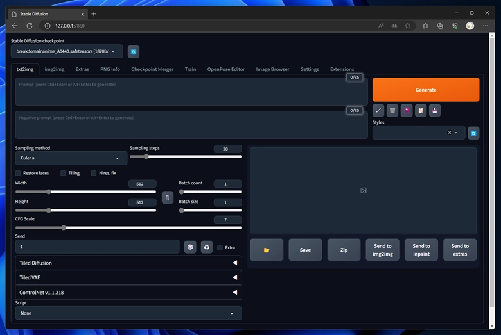Click the Sampling steps slider handle
This screenshot has width=501, height=335.
tap(146, 156)
